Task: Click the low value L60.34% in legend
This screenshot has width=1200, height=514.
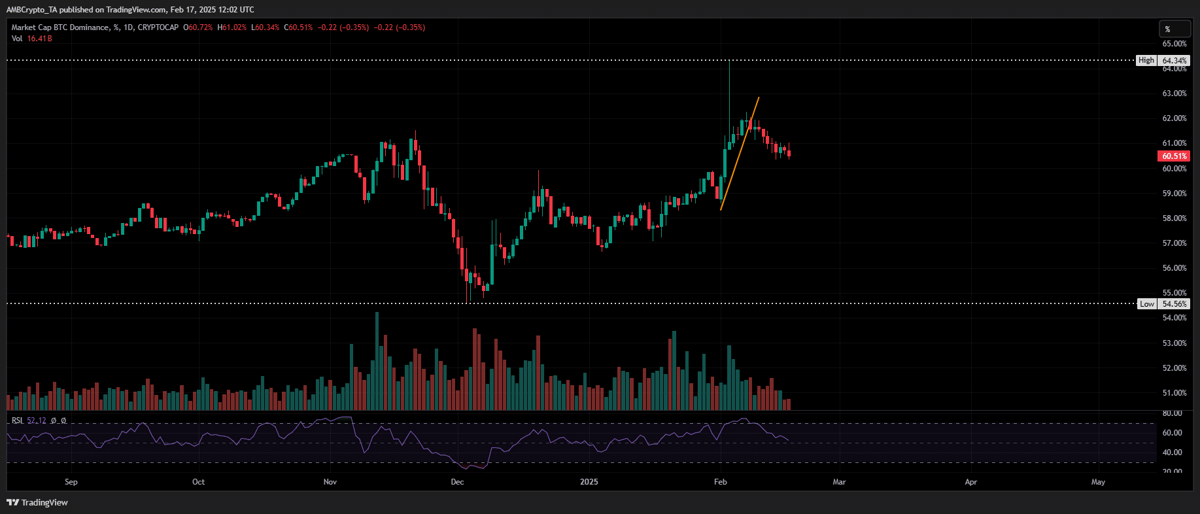Action: [x=266, y=27]
